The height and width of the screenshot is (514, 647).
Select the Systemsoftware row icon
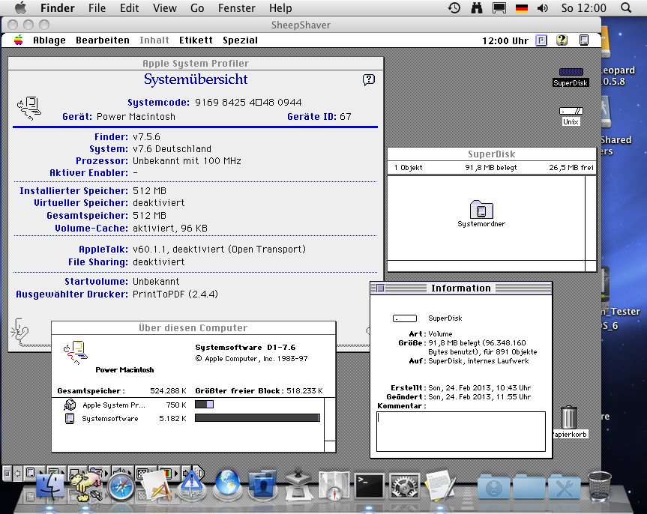[x=70, y=418]
